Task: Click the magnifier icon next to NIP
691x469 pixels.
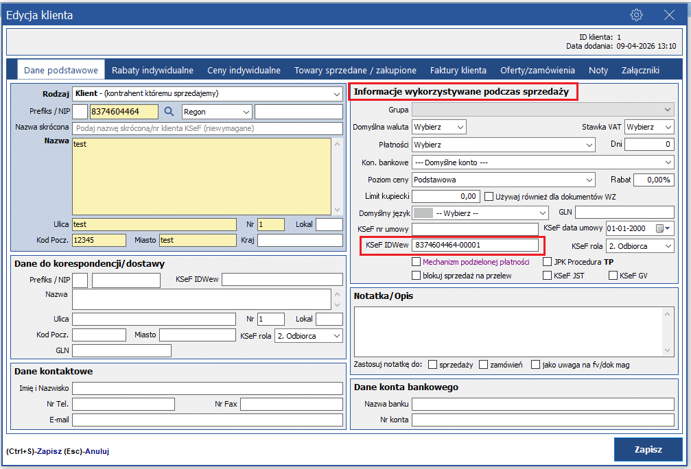Action: point(169,112)
